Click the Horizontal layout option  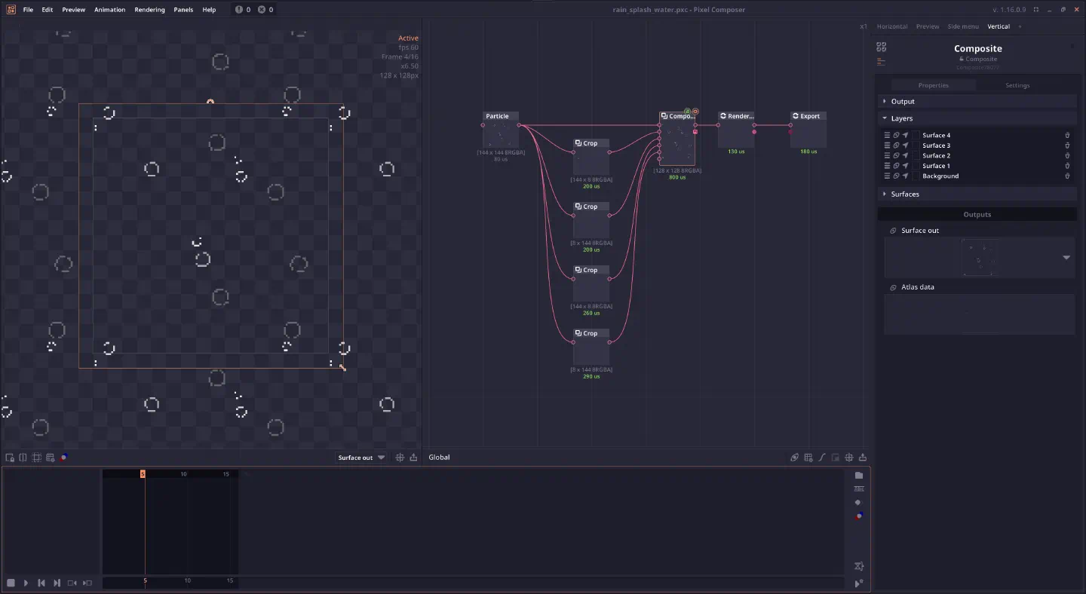click(x=891, y=26)
